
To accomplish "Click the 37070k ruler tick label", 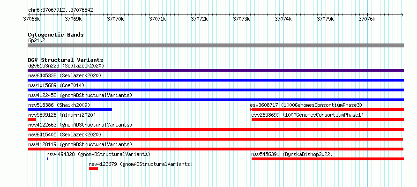I will point(115,19).
